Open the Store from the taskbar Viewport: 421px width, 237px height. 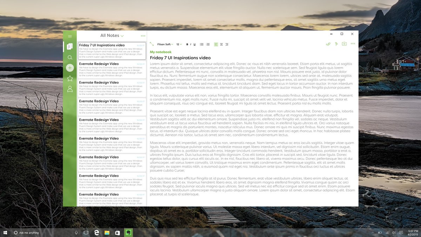point(118,232)
